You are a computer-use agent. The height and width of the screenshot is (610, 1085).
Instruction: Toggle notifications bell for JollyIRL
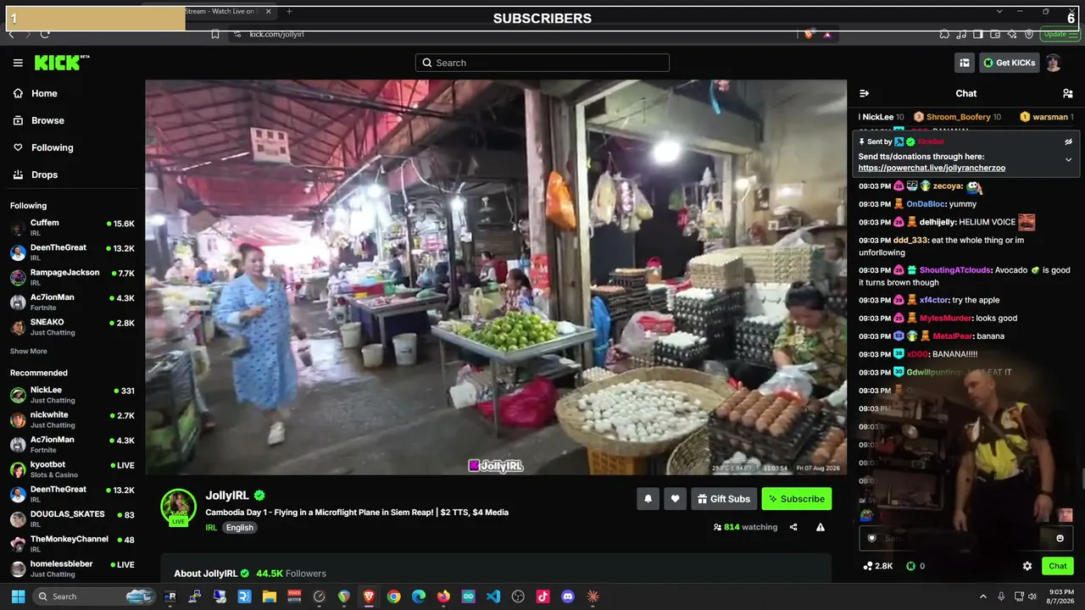pyautogui.click(x=648, y=499)
